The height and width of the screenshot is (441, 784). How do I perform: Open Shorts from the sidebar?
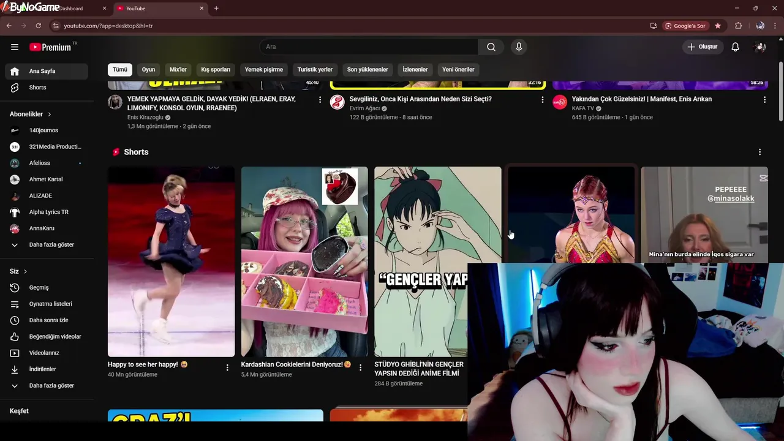coord(47,88)
